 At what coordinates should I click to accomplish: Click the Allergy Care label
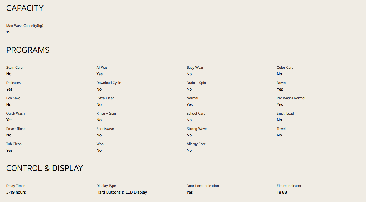pos(196,144)
